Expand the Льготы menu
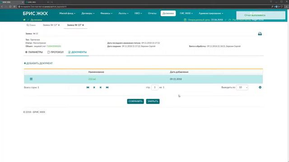This screenshot has height=162, width=289. click(x=123, y=13)
